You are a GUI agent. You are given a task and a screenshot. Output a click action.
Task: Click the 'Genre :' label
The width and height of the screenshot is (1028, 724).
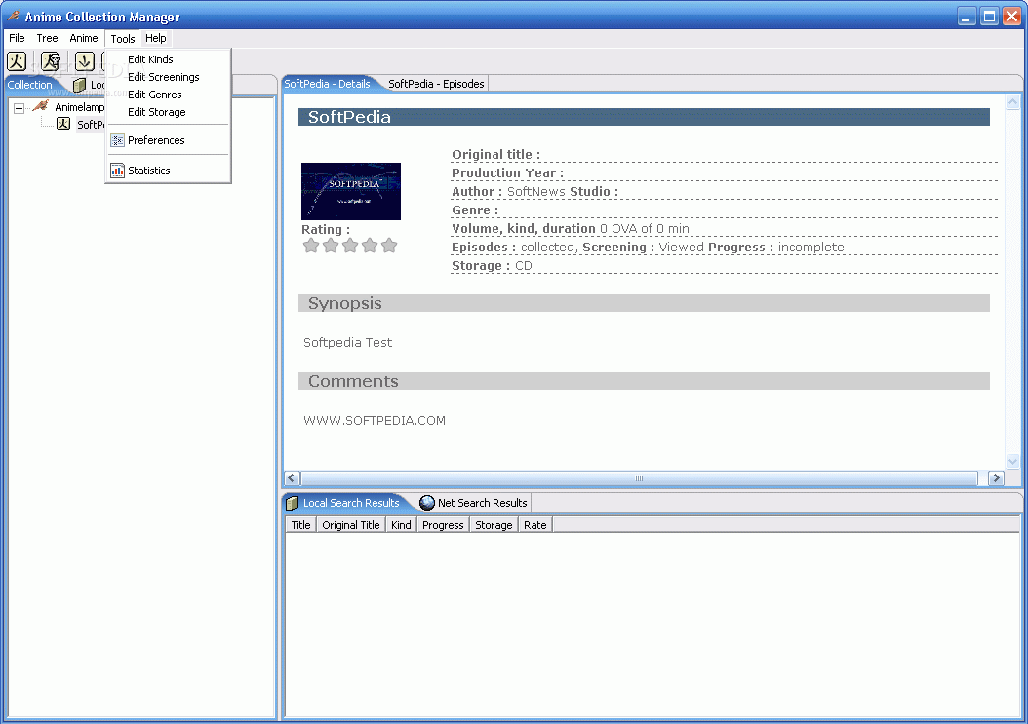click(x=475, y=210)
